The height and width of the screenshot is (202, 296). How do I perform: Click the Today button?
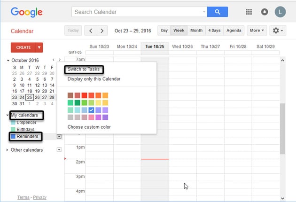coord(73,31)
